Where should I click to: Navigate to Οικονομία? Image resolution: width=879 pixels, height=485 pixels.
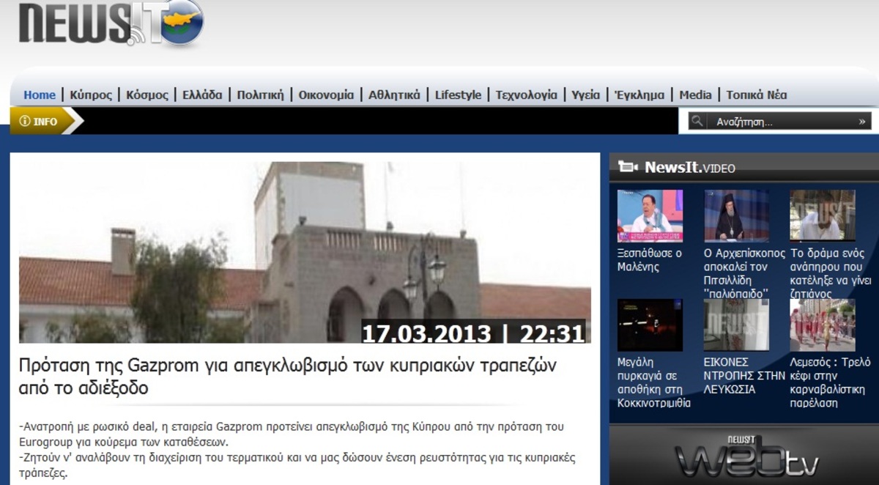coord(326,95)
